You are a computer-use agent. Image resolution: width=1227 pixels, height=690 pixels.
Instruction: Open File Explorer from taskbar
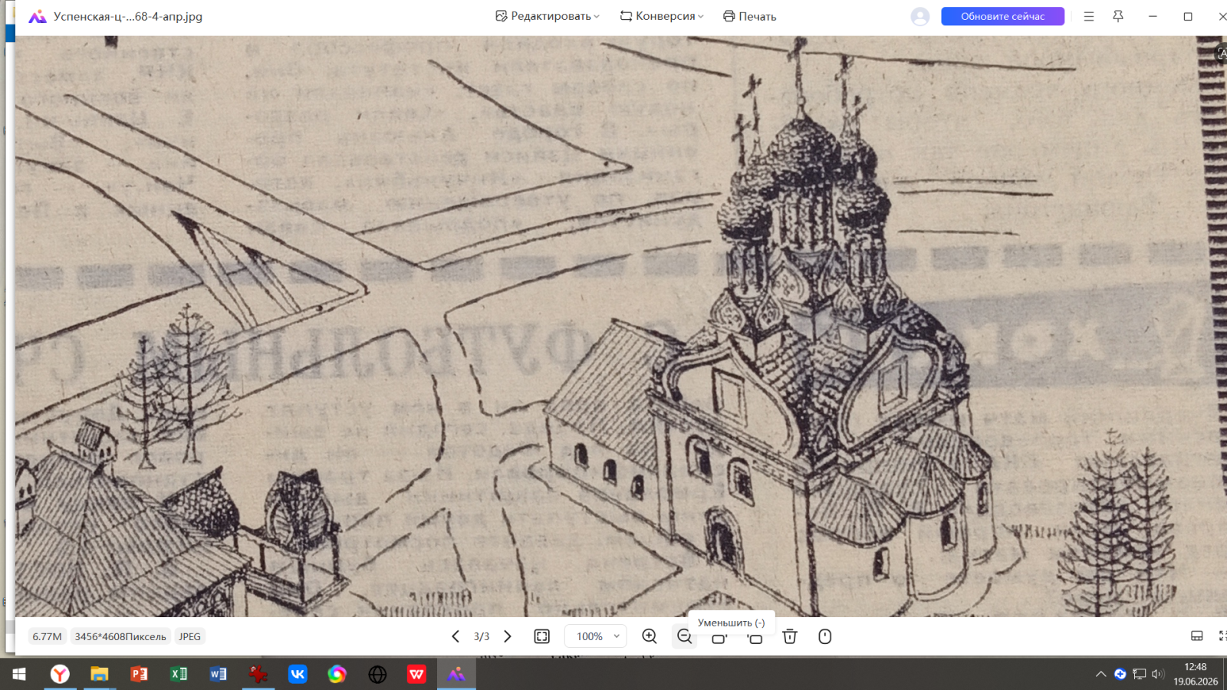pos(100,674)
